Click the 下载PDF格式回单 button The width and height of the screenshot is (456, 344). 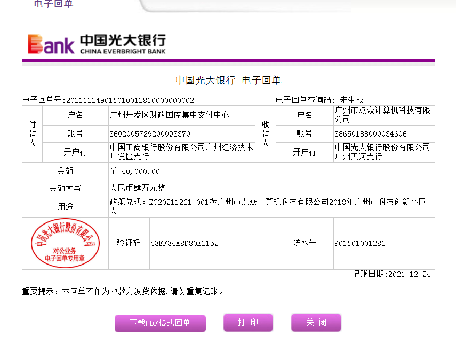coord(160,323)
